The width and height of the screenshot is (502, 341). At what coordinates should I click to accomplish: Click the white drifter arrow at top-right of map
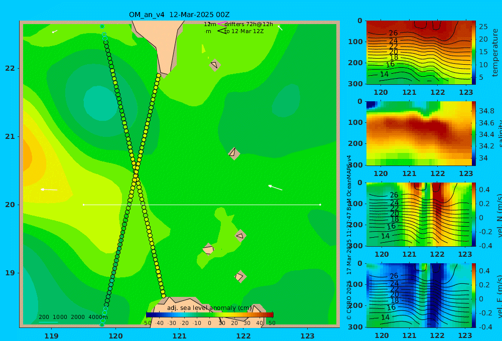coord(280,28)
